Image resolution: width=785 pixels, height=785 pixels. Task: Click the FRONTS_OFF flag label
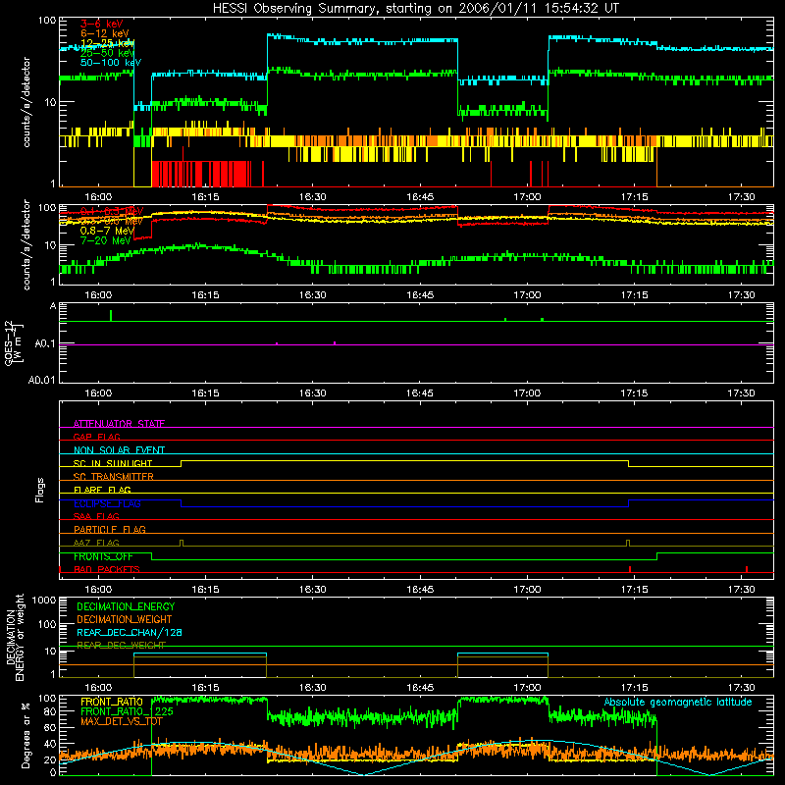point(103,556)
